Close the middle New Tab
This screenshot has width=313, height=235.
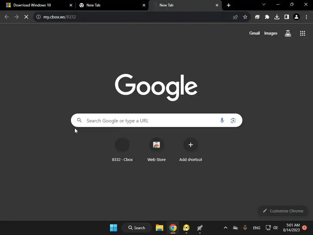[144, 5]
